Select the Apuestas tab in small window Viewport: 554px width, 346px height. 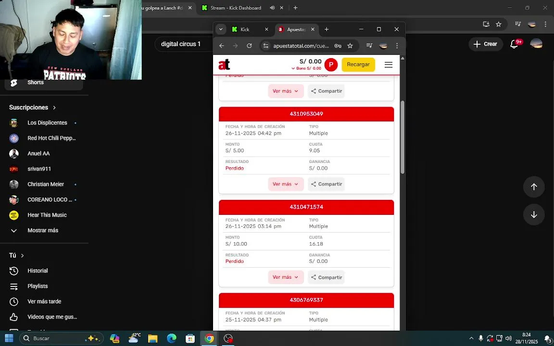(x=296, y=30)
